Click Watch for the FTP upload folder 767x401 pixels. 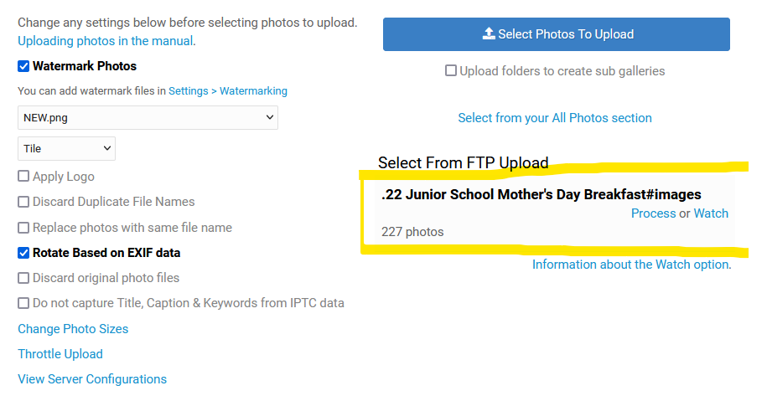tap(711, 213)
